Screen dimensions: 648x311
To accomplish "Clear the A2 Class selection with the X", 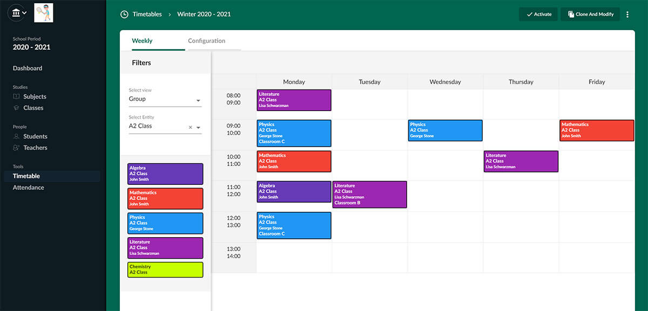I will pyautogui.click(x=190, y=127).
